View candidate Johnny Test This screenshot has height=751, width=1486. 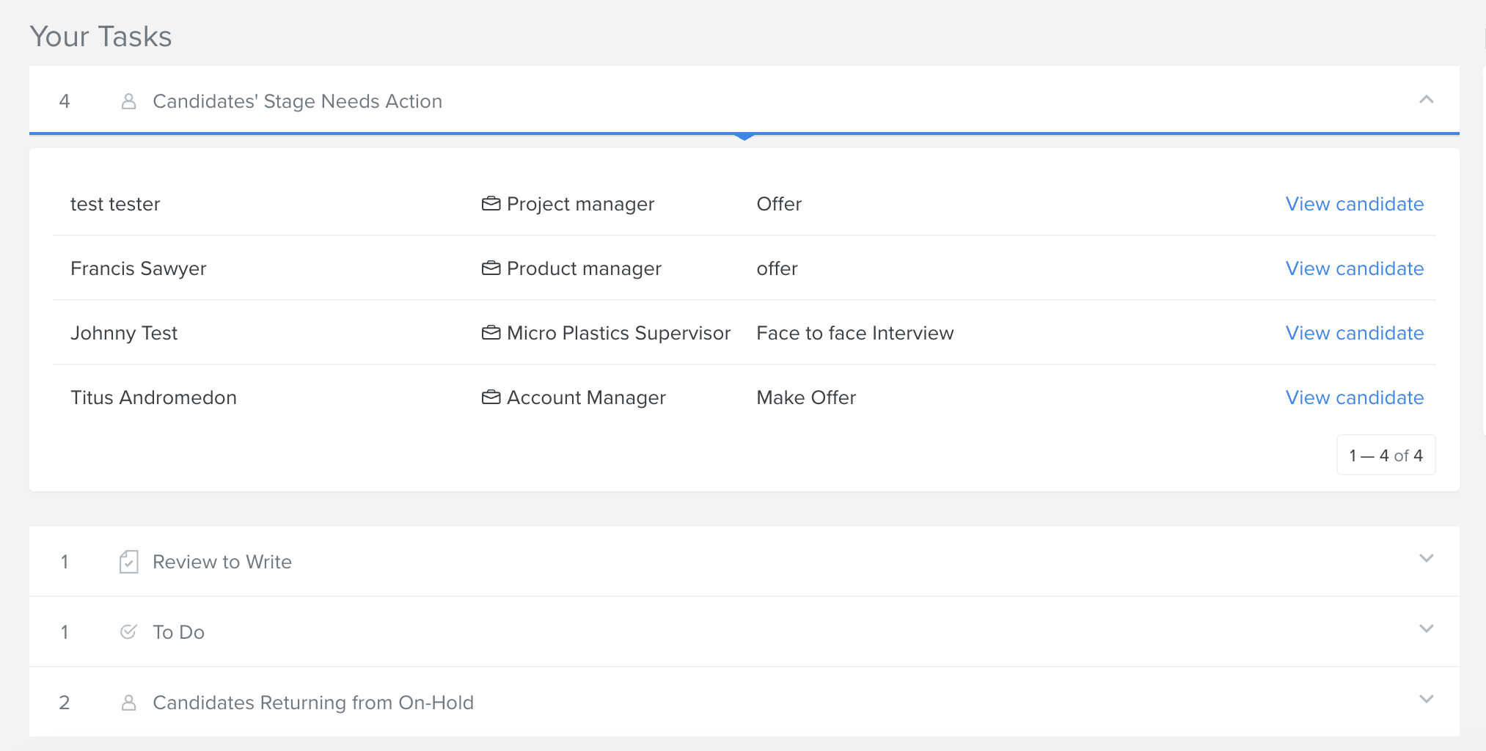tap(1355, 333)
